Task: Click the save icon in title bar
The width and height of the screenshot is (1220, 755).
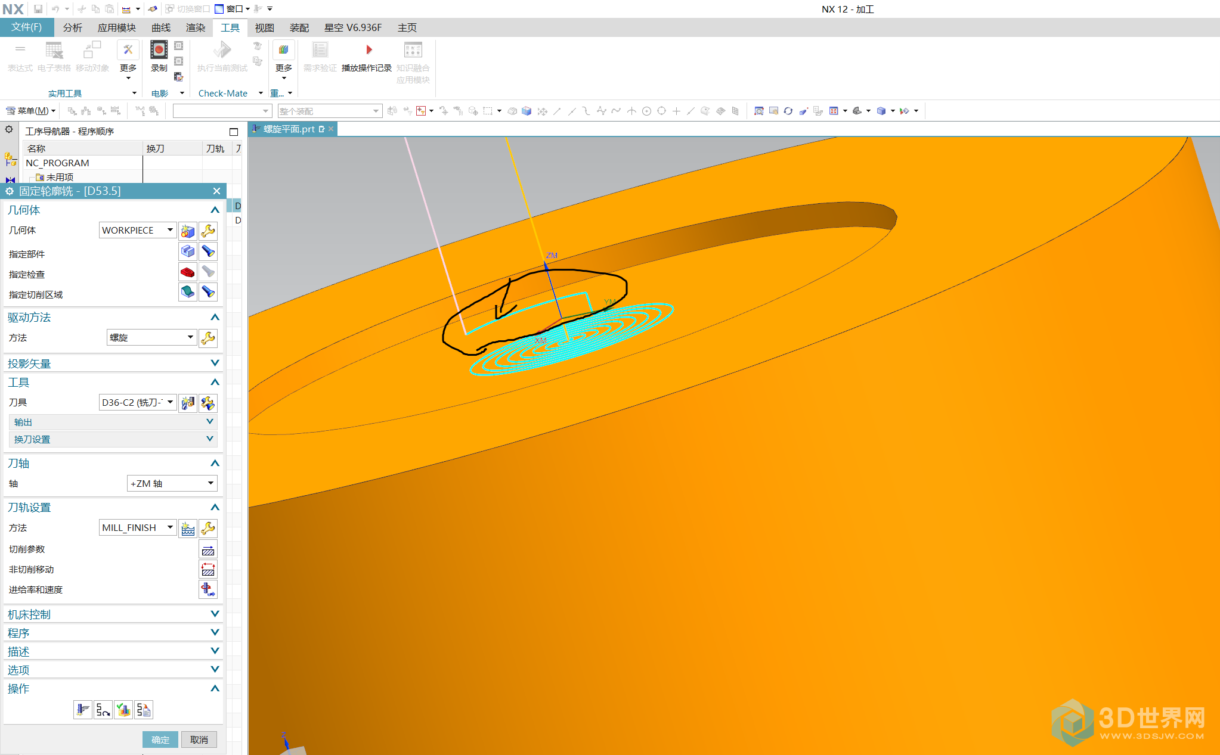Action: click(38, 9)
